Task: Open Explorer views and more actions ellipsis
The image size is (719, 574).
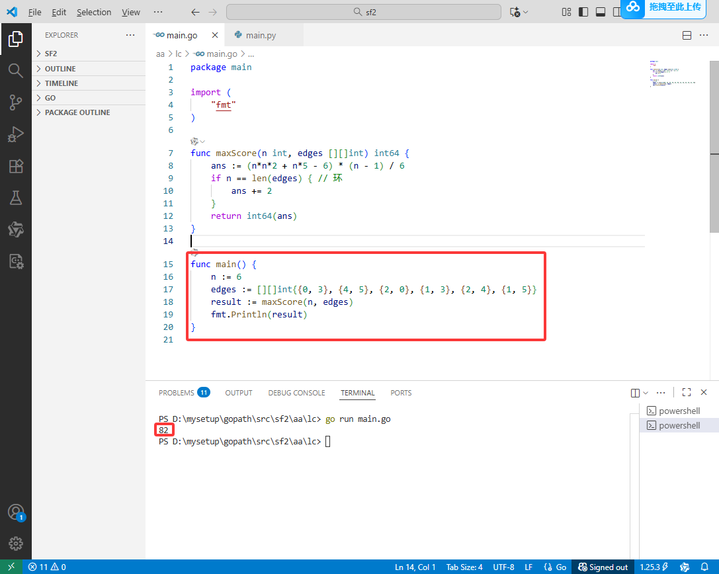Action: 130,35
